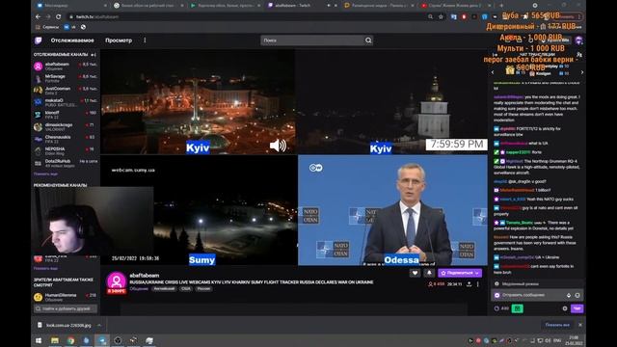Open the Общение category link
This screenshot has width=617, height=347.
pyautogui.click(x=139, y=289)
